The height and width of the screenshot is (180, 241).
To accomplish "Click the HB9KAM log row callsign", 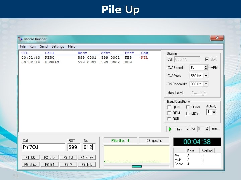I will point(52,62).
